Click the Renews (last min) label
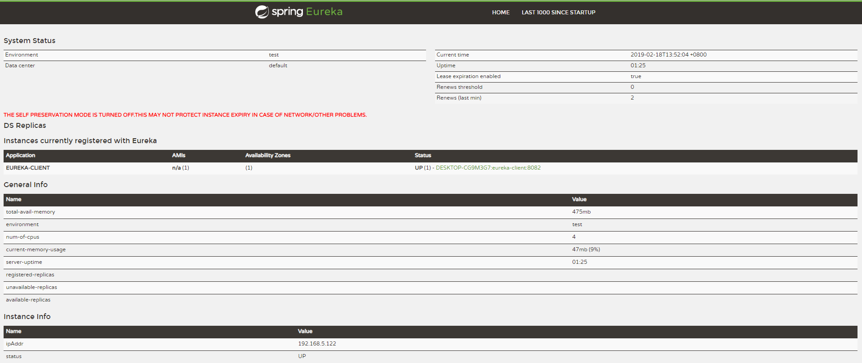 click(x=459, y=98)
